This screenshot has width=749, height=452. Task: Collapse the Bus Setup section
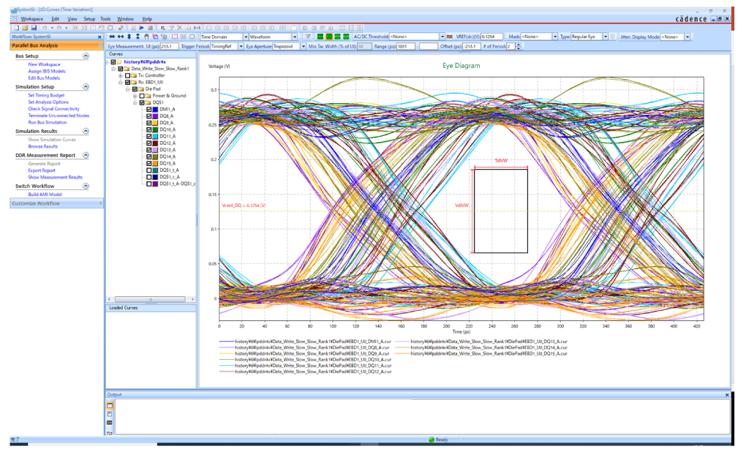(x=86, y=56)
